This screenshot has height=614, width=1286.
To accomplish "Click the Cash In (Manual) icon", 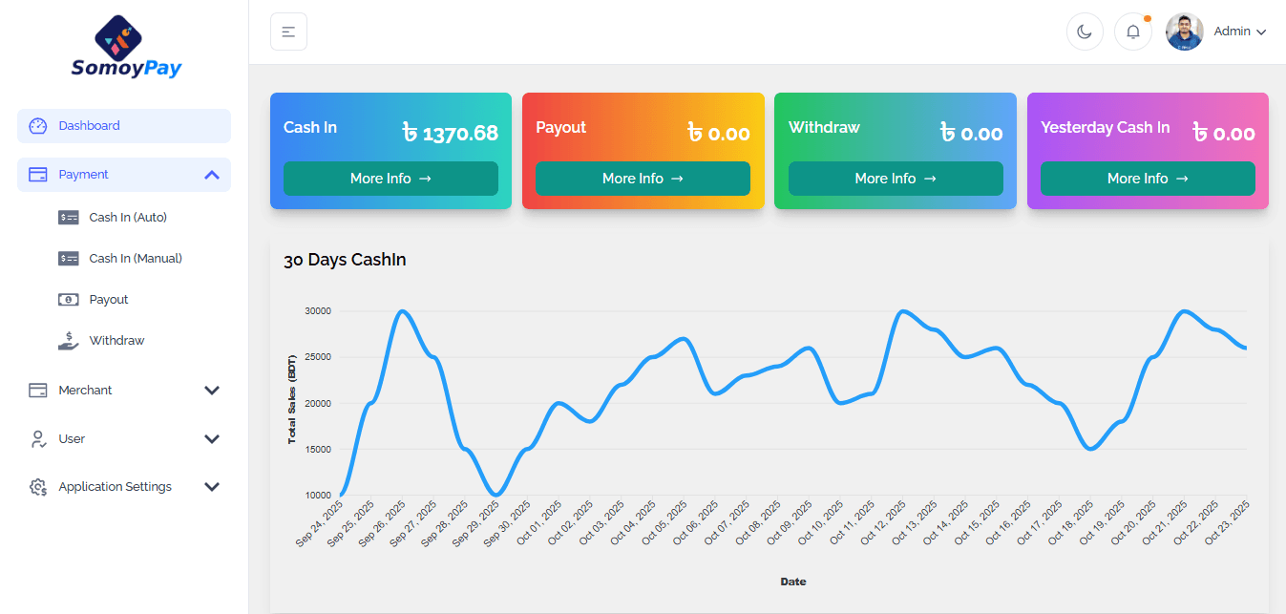I will click(68, 258).
